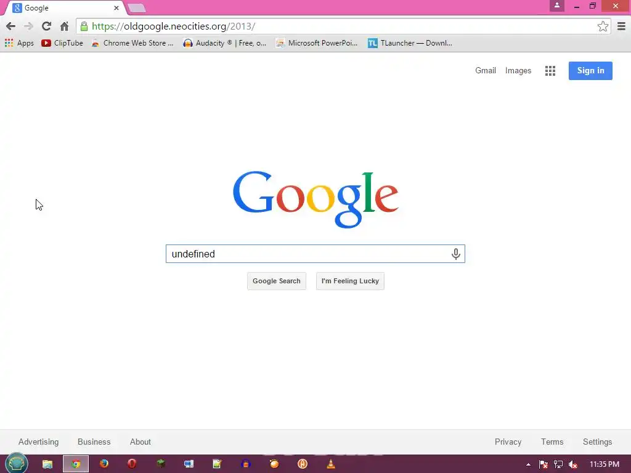Go back using the browser back arrow
This screenshot has width=631, height=473.
click(11, 26)
